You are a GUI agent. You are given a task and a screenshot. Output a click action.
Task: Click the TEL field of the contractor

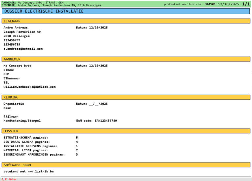coord(6,83)
